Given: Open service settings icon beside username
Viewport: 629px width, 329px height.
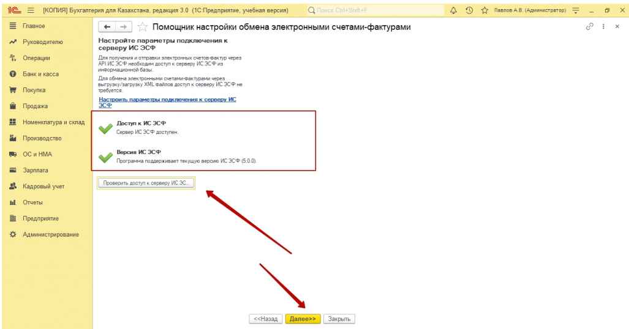Looking at the screenshot, I should click(x=576, y=10).
